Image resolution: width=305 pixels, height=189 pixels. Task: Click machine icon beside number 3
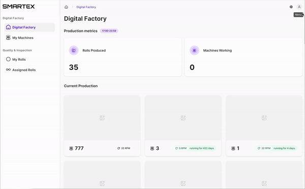click(x=152, y=148)
